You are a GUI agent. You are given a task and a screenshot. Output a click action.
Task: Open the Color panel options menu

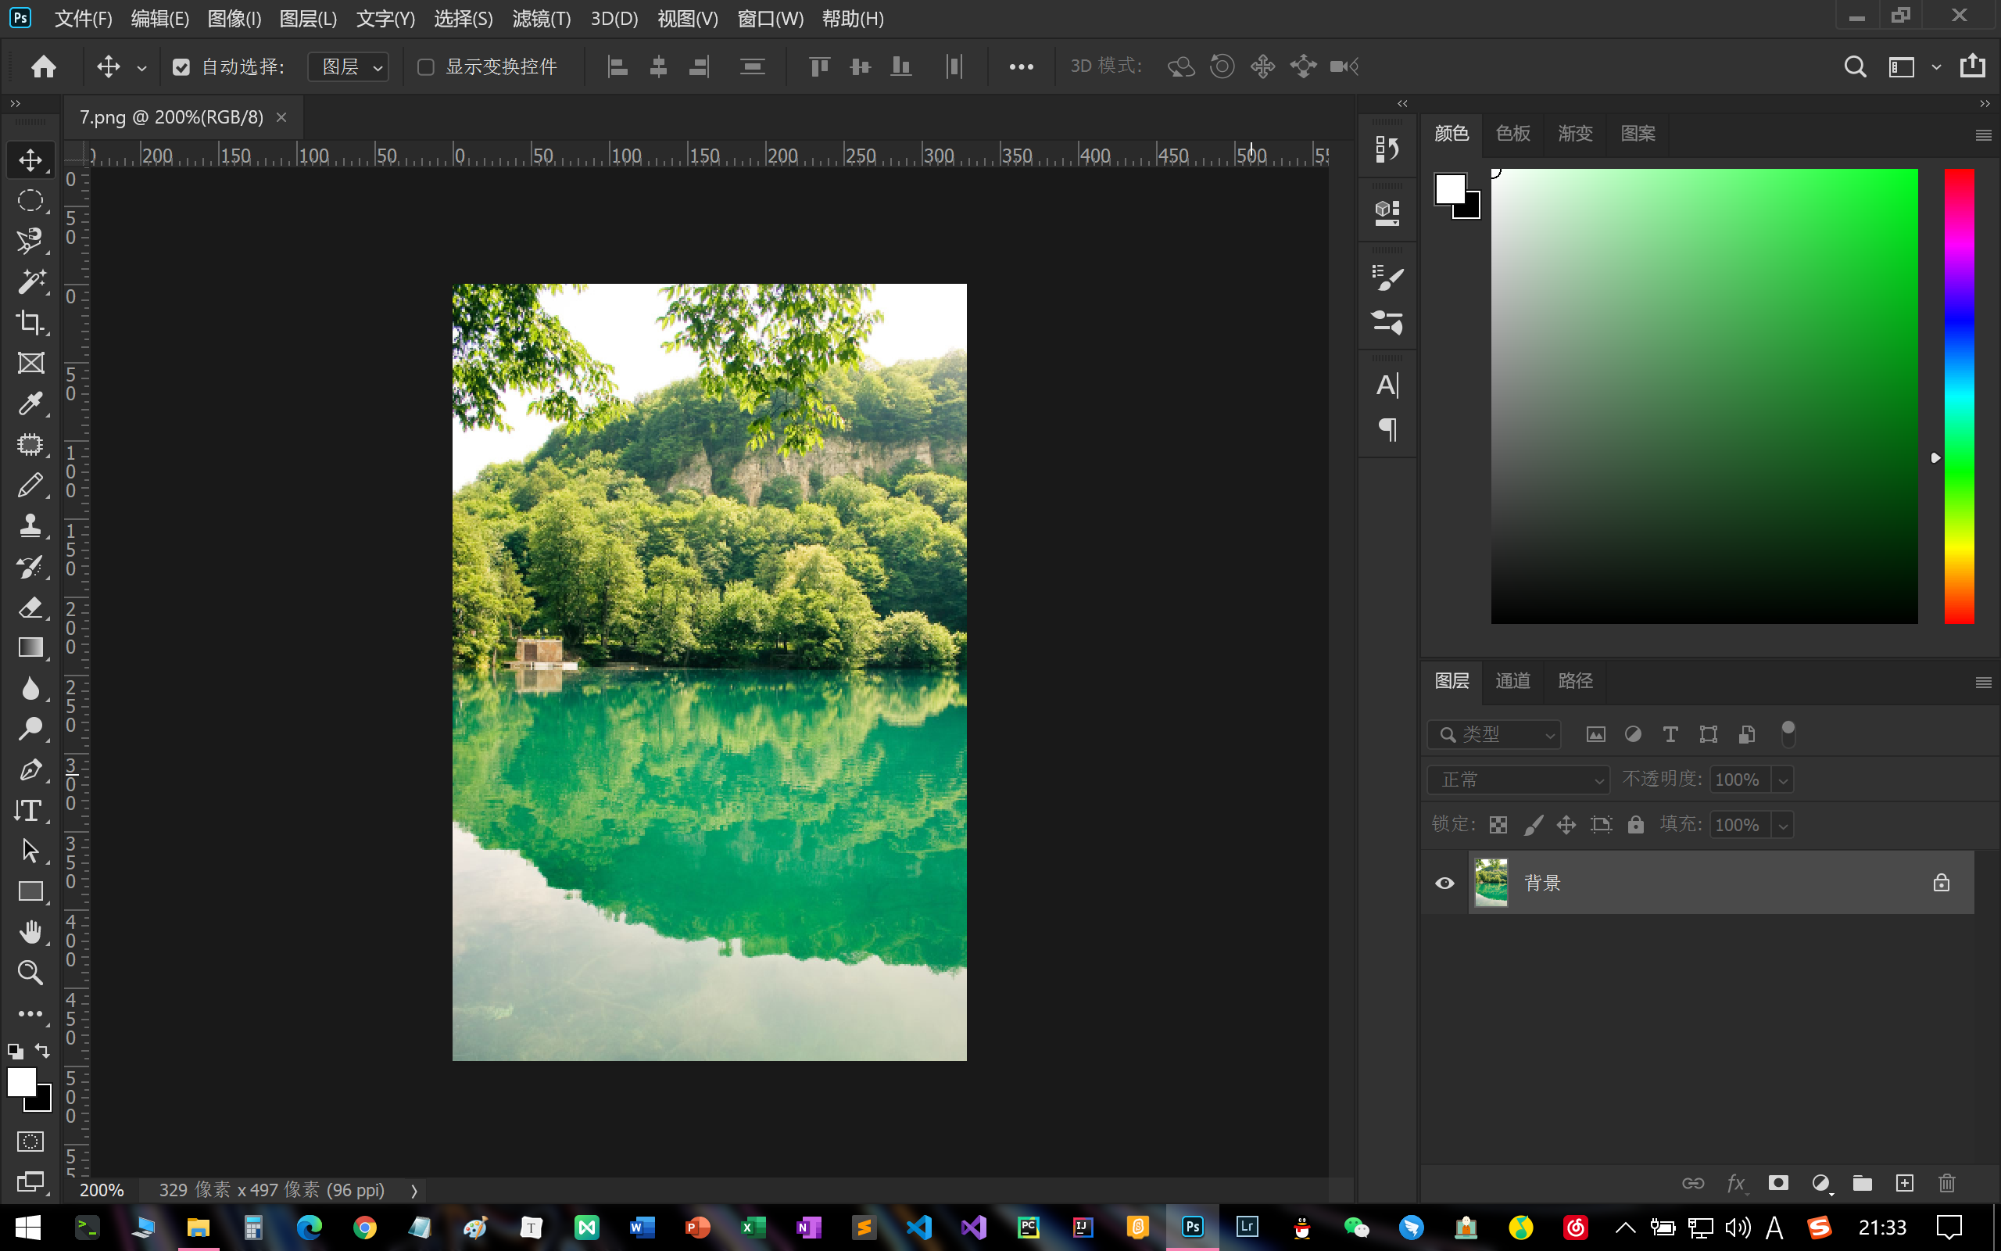pos(1983,134)
